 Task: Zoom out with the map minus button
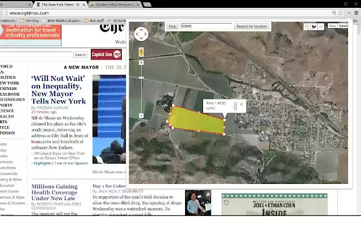[x=141, y=115]
